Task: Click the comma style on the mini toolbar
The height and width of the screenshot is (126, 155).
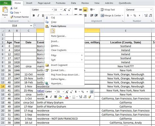Action: [87, 92]
